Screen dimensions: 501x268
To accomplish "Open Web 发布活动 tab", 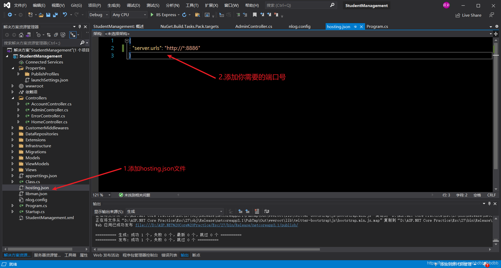I will coord(106,255).
